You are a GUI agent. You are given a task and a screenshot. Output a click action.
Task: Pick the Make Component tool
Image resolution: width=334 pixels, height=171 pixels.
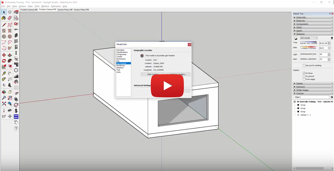pos(10,12)
